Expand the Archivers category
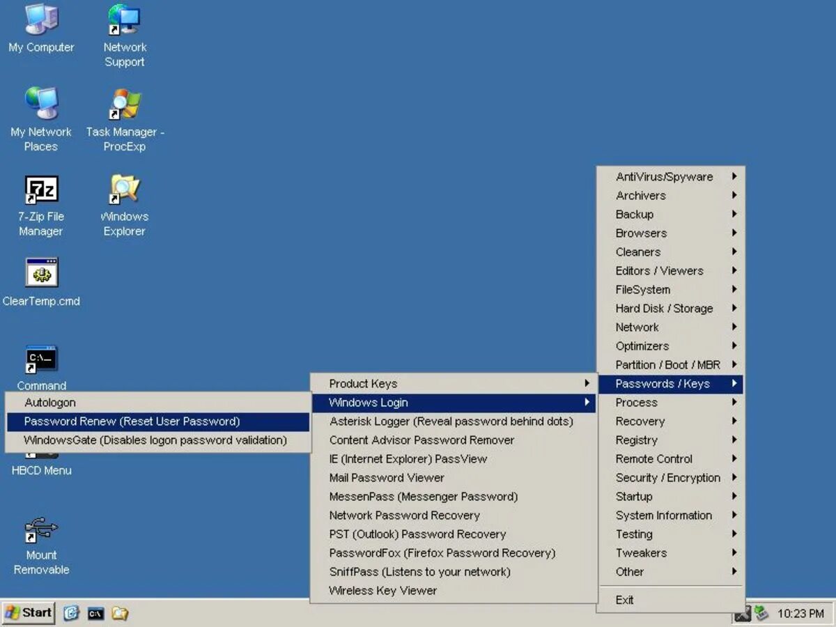Viewport: 836px width, 627px height. [670, 196]
